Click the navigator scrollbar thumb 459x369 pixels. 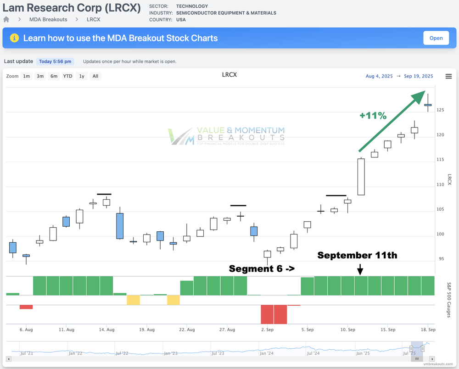[x=417, y=359]
